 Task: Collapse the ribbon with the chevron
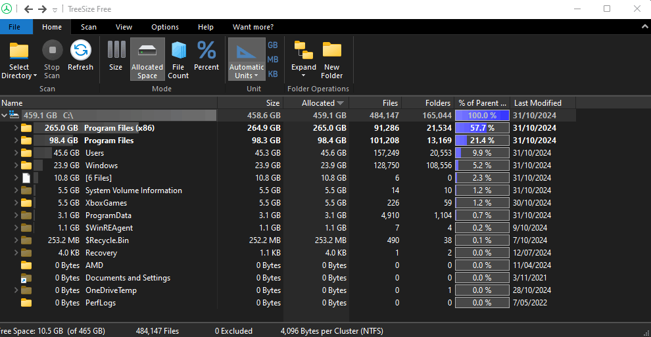[645, 26]
